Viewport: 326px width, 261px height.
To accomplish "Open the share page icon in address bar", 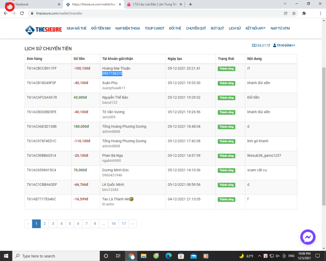I will click(286, 13).
